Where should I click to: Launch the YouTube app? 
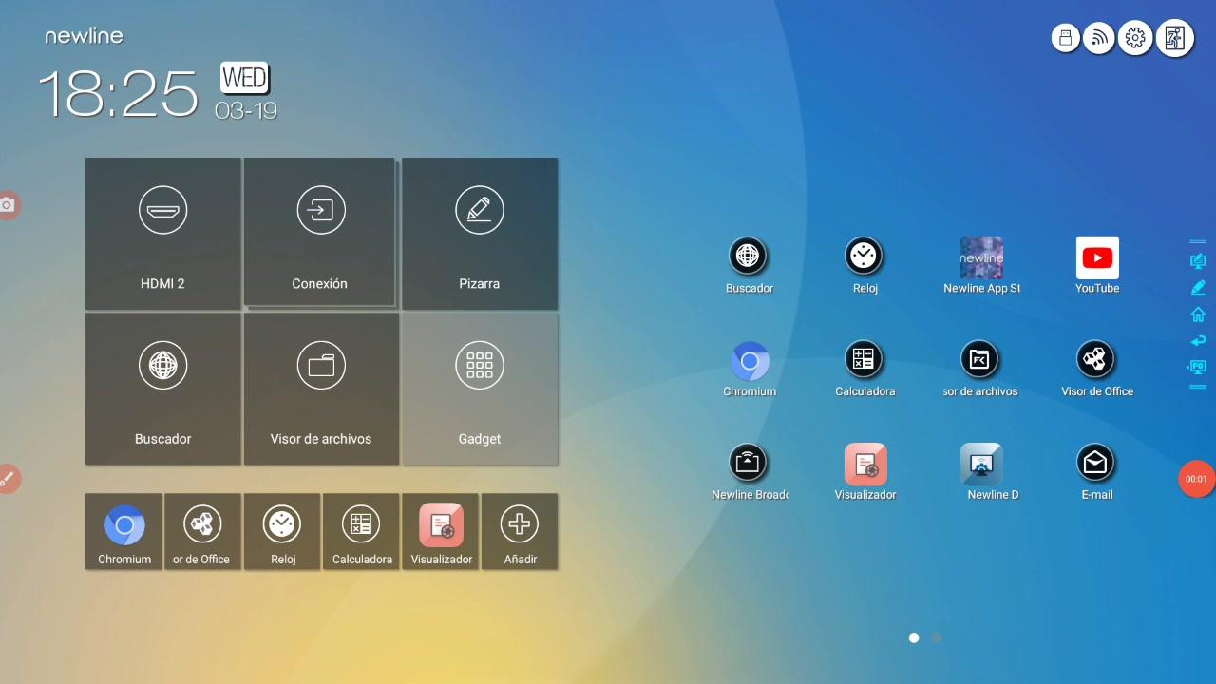pos(1097,265)
